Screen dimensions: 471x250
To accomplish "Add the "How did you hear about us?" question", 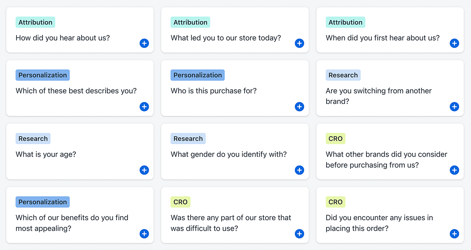I will pos(144,43).
